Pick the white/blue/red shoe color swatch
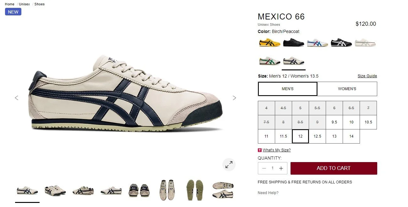 coord(318,43)
